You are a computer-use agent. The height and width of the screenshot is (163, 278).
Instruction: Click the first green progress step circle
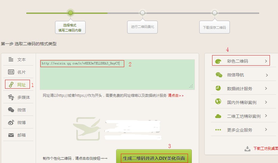tap(70, 13)
